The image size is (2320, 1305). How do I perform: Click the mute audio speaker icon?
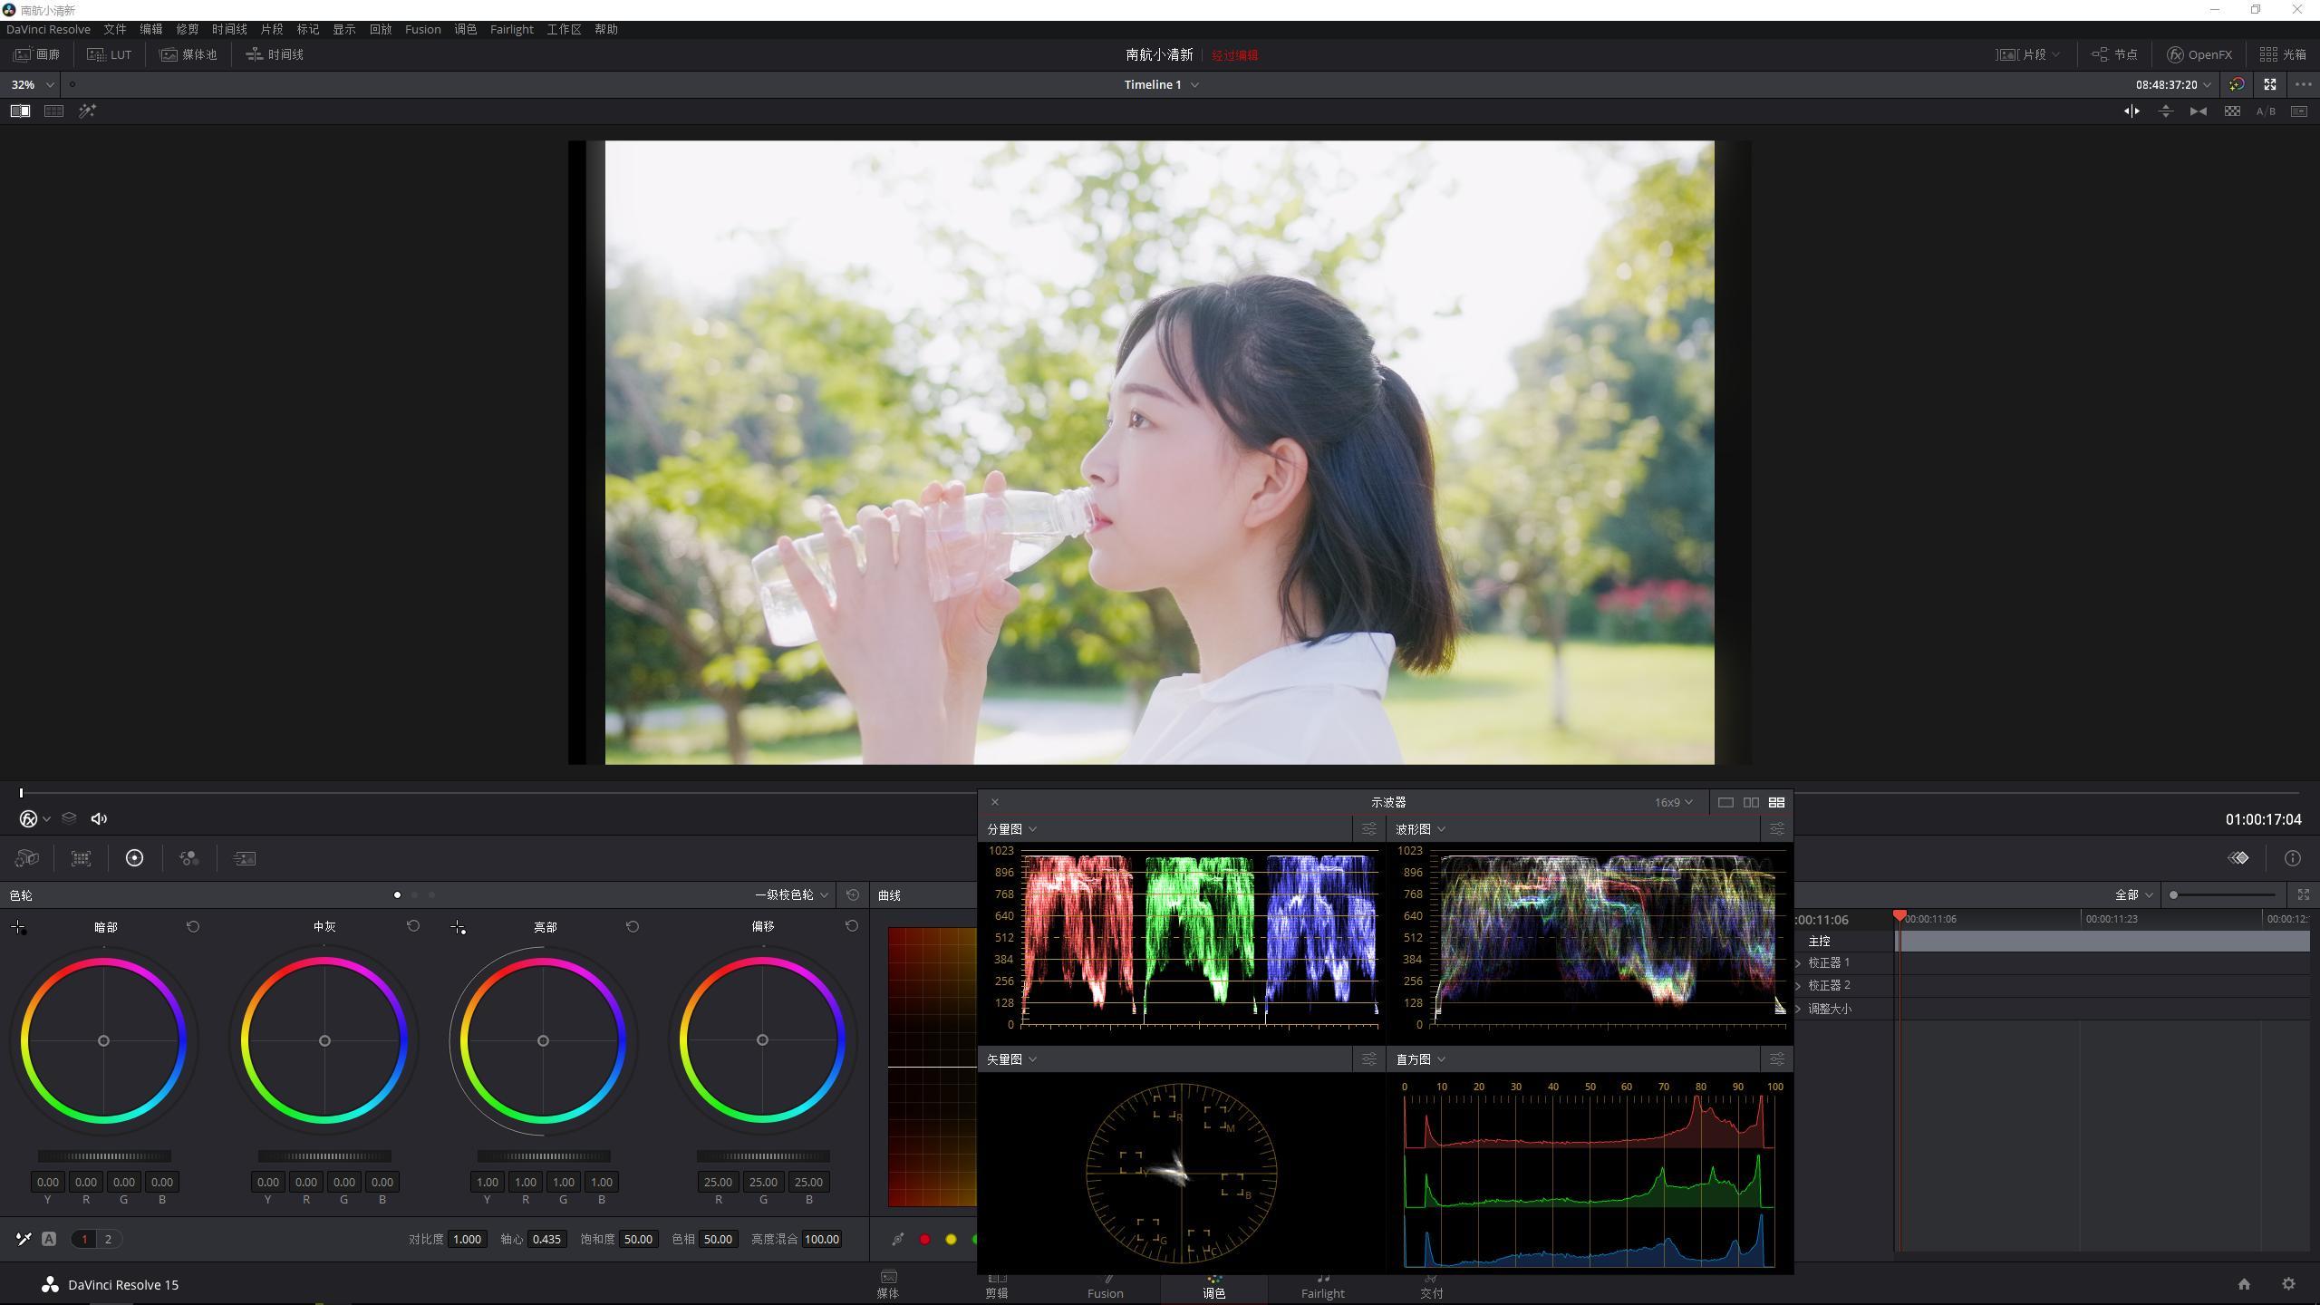pyautogui.click(x=99, y=818)
